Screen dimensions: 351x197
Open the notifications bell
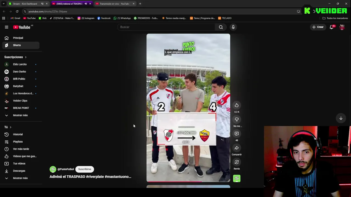click(x=332, y=27)
